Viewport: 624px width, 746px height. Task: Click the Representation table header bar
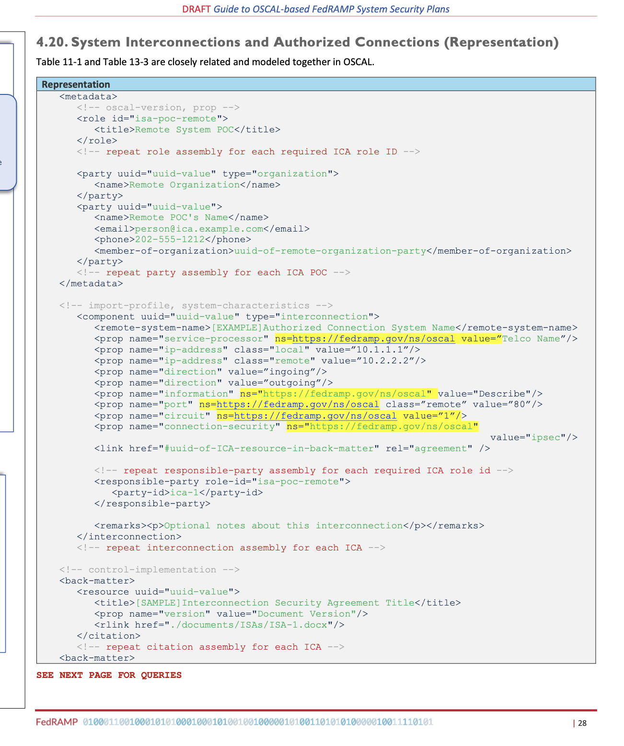coord(76,84)
